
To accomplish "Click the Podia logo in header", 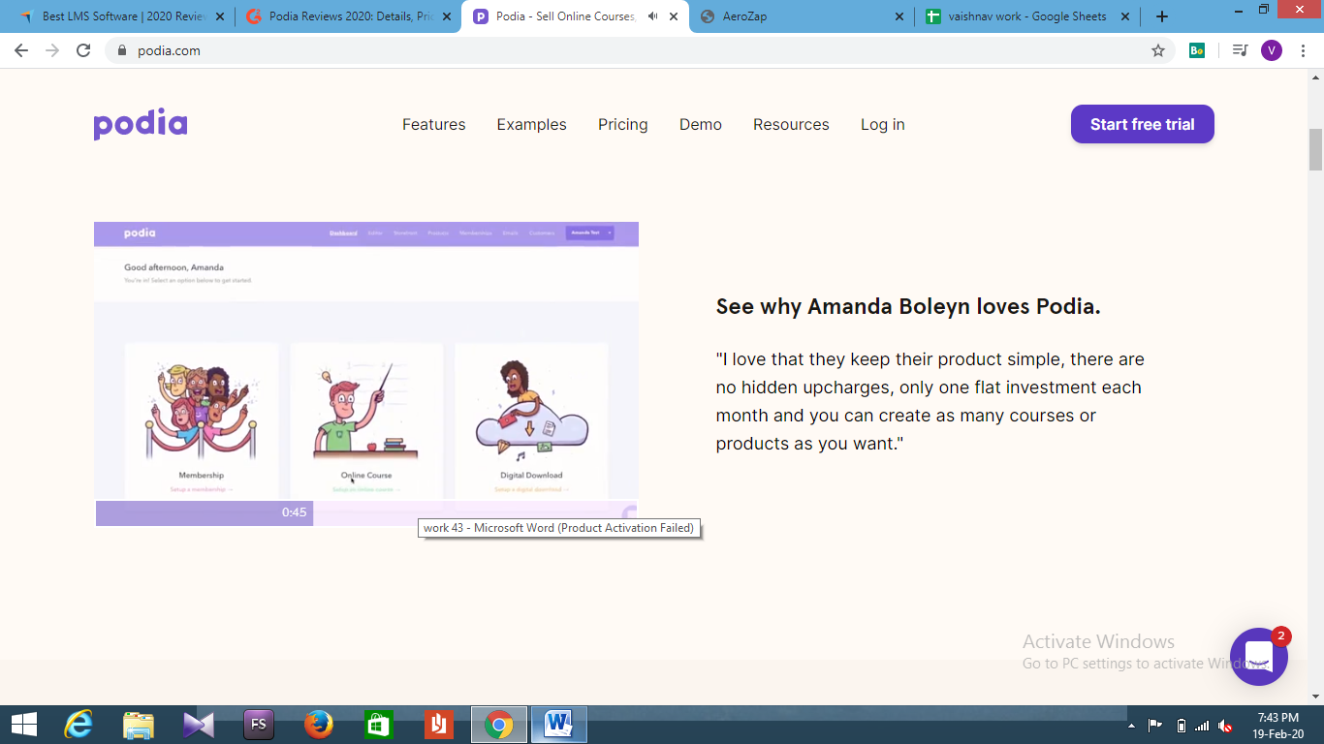I will (x=141, y=124).
